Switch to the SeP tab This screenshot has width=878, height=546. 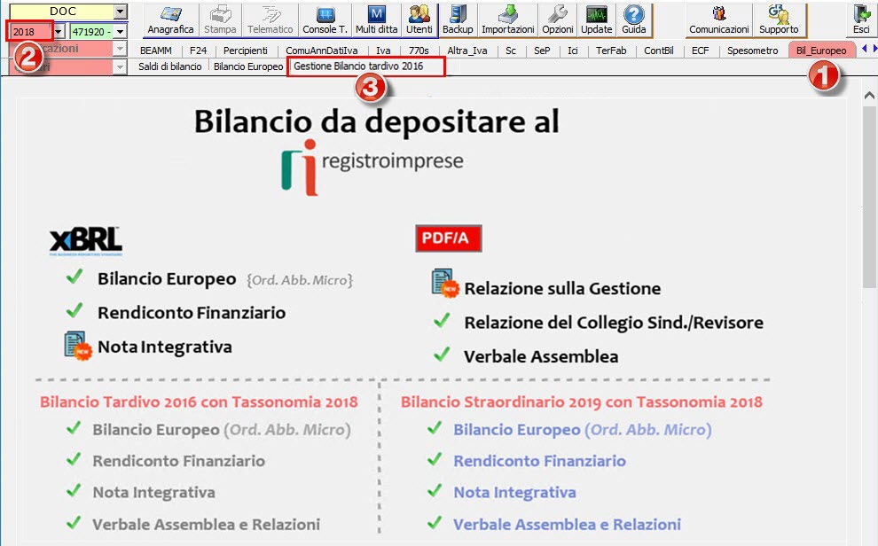542,51
